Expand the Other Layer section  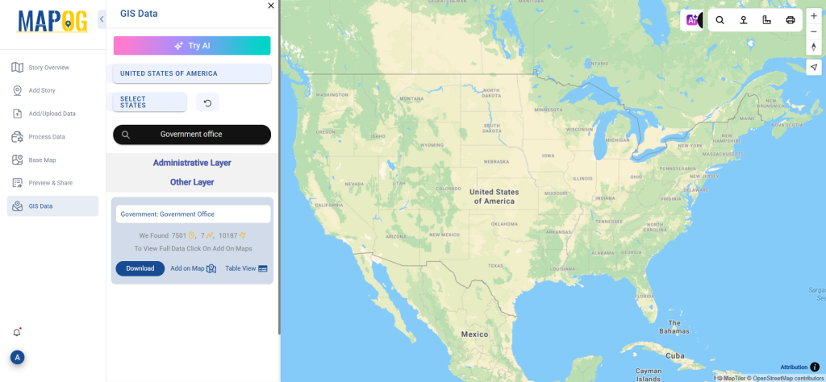192,182
